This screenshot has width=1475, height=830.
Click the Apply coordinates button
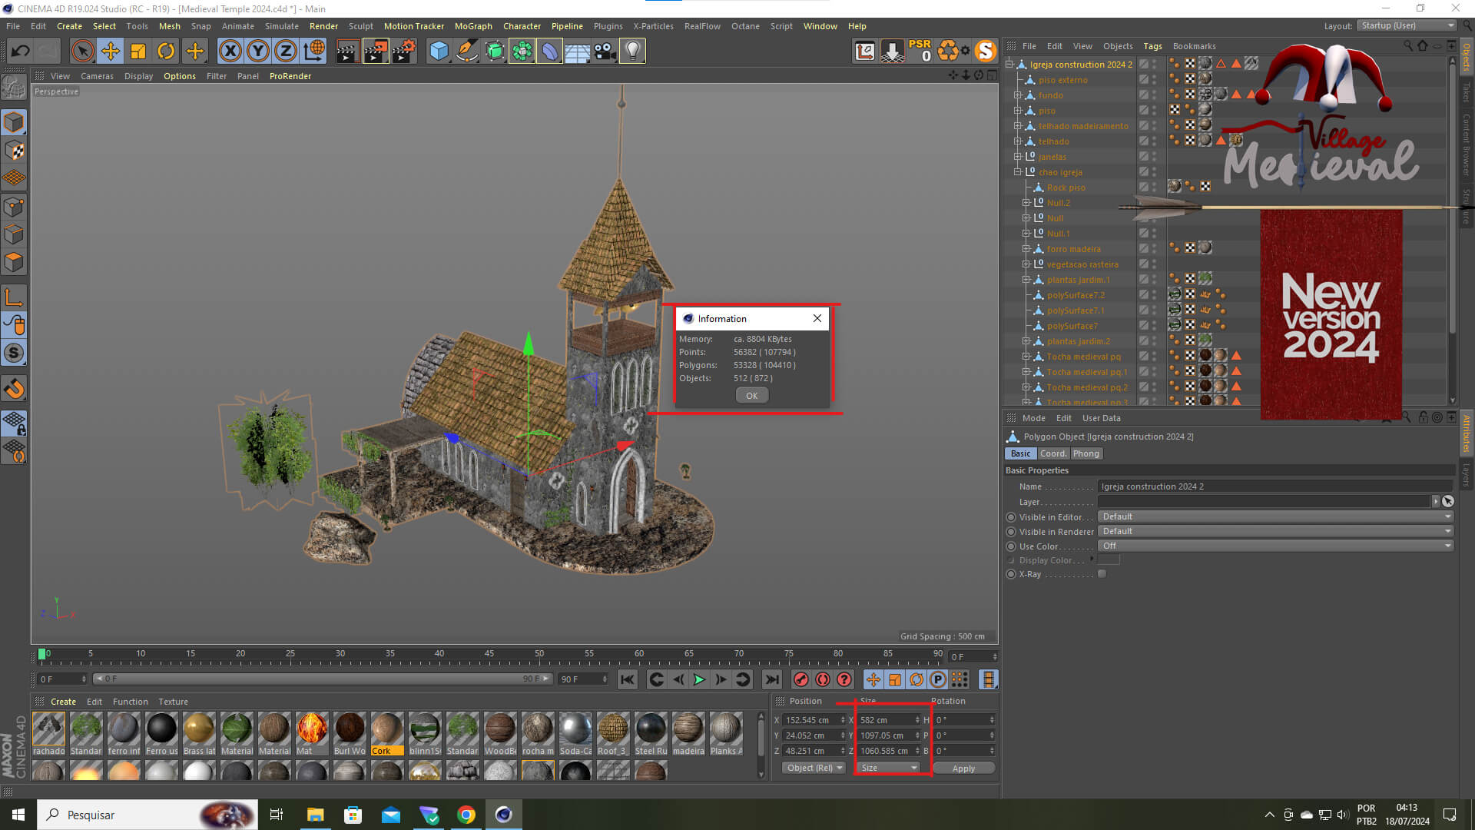click(x=963, y=768)
